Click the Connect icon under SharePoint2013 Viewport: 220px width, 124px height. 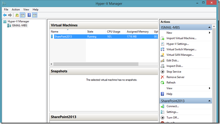[x=163, y=106]
